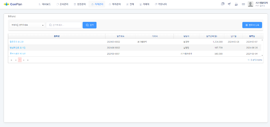
Task: Expand the 거래처를 선택하세요 dropdown
Action: coord(27,25)
